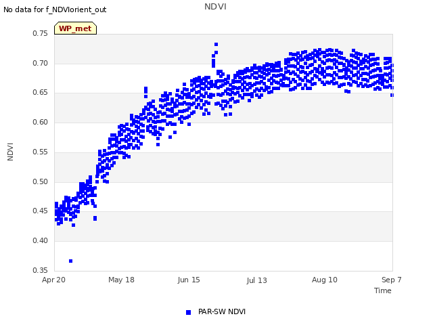Image resolution: width=433 pixels, height=325 pixels.
Task: Click the 0.55 y-axis tick label
Action: [41, 152]
